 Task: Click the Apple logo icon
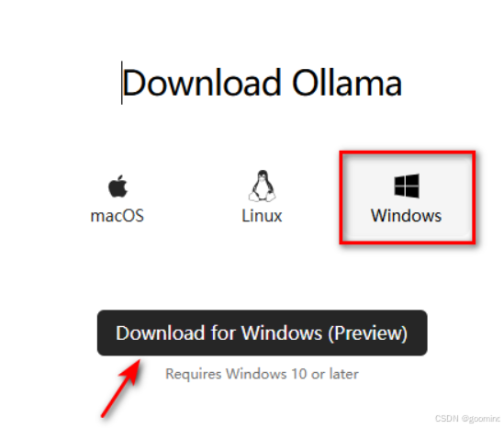click(x=118, y=186)
